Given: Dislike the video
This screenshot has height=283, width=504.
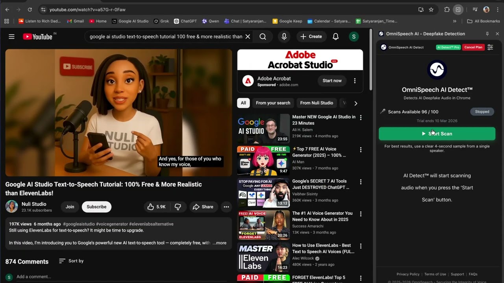Looking at the screenshot, I should click(178, 207).
